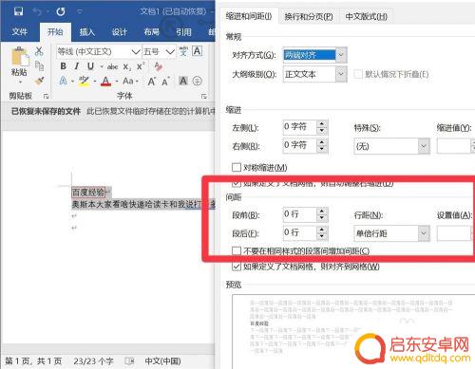Decrease the 段后 spacing stepper
The image size is (475, 369).
pos(322,236)
